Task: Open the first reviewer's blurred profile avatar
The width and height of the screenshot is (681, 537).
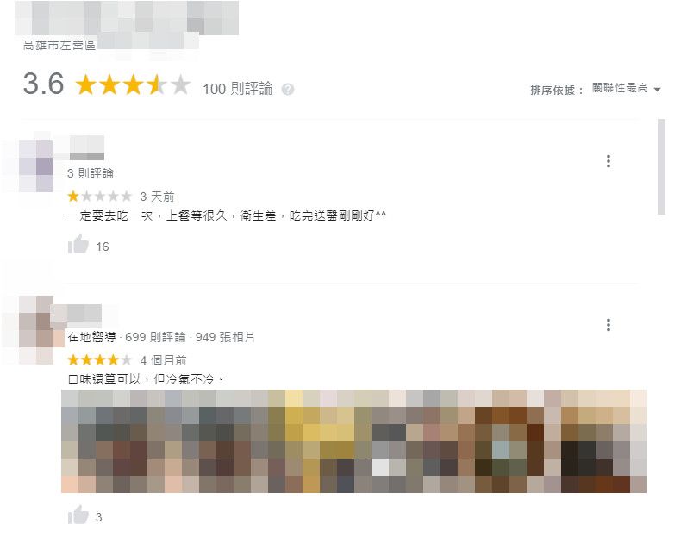Action: [36, 165]
